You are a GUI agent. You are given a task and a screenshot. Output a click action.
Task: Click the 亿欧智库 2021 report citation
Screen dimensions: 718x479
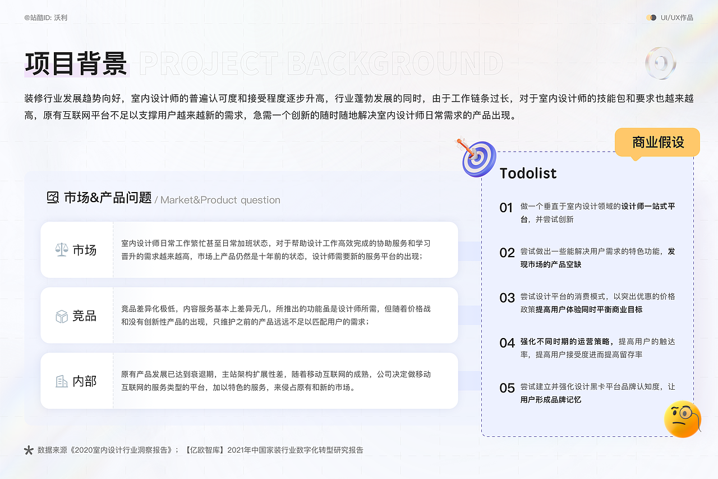pos(274,450)
